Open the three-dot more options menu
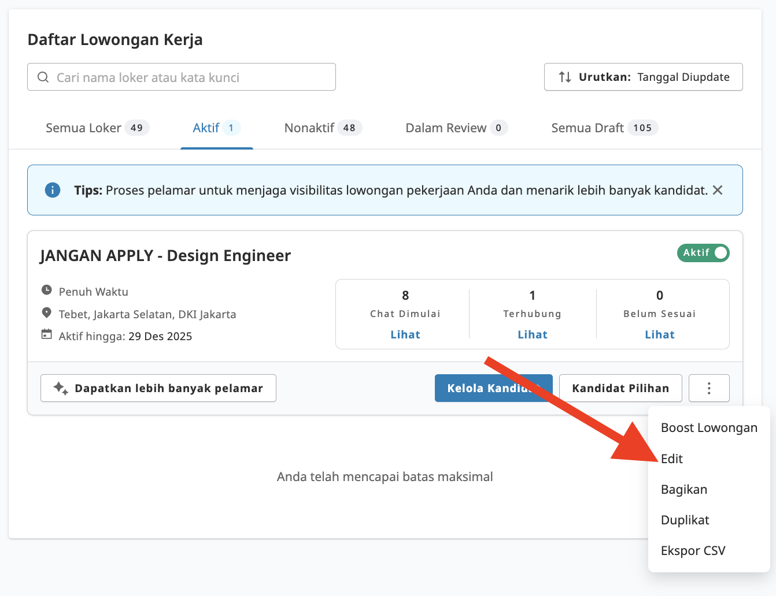This screenshot has width=776, height=596. [x=709, y=388]
